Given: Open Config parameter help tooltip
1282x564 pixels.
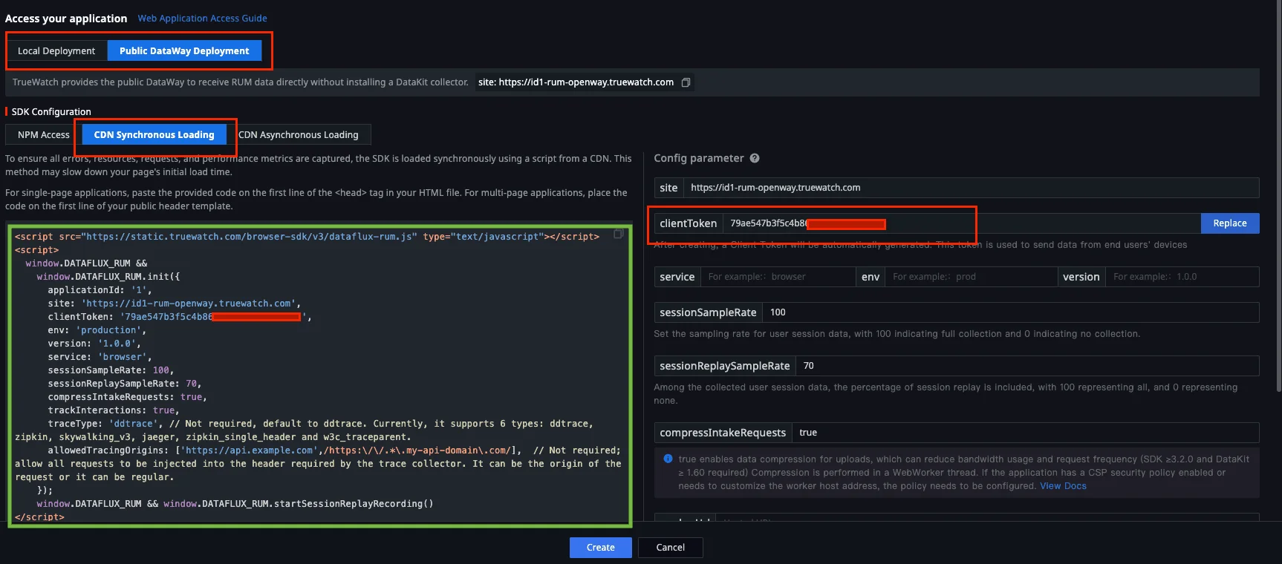Looking at the screenshot, I should click(x=755, y=158).
